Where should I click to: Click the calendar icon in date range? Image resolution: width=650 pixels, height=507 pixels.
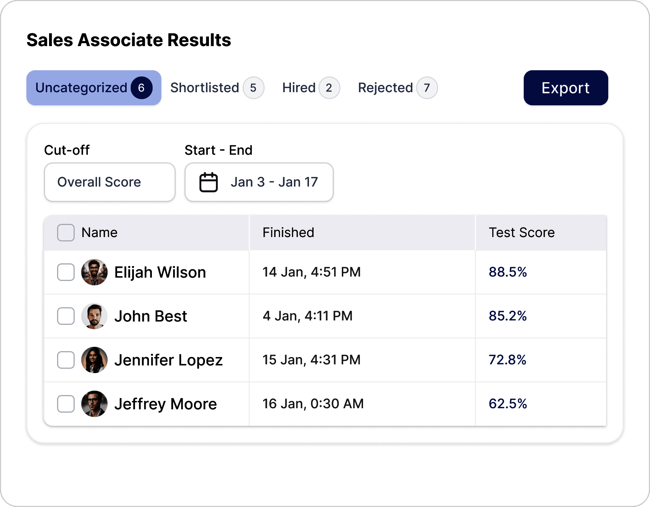[208, 182]
